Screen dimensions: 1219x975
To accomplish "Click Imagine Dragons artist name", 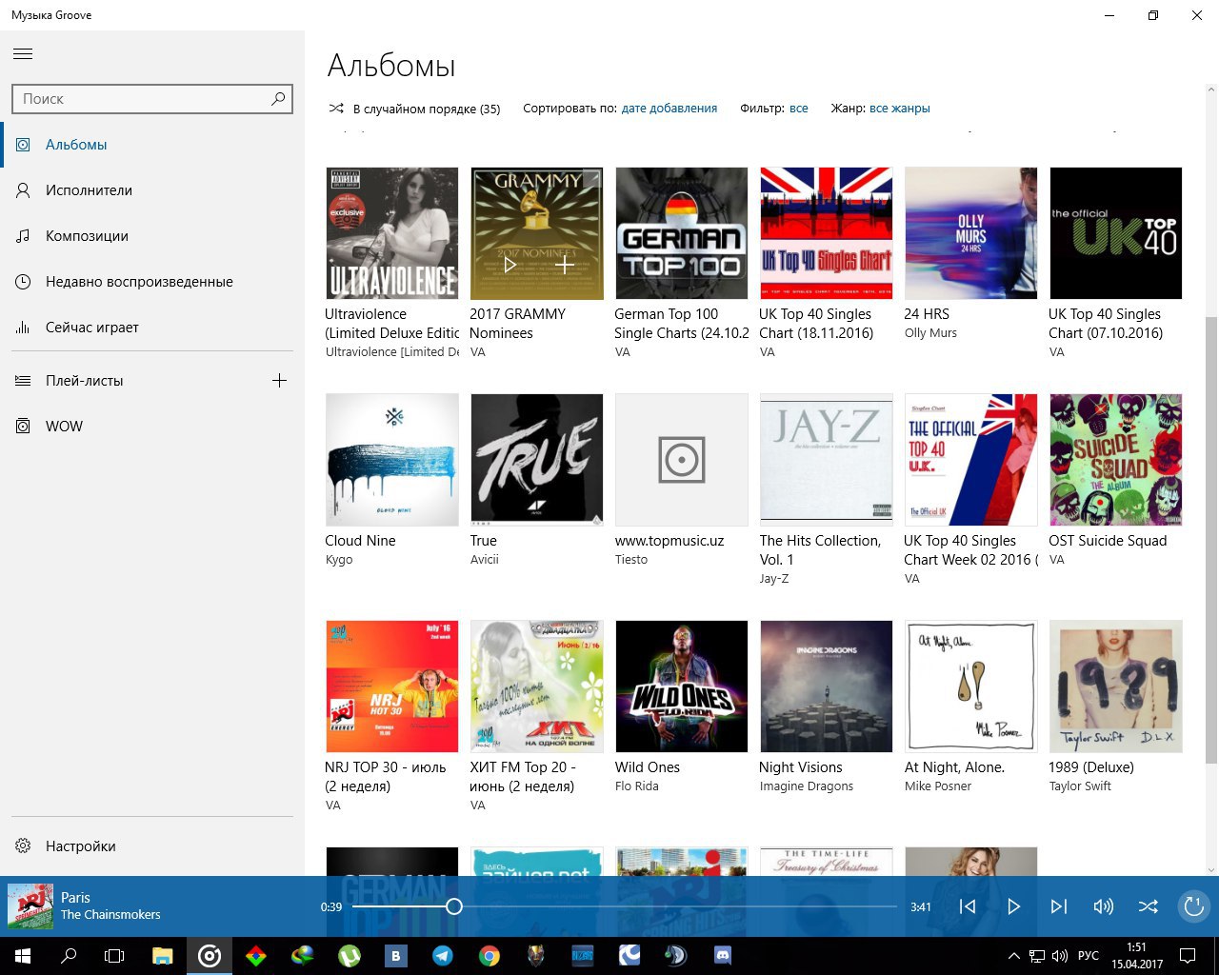I will [x=807, y=786].
